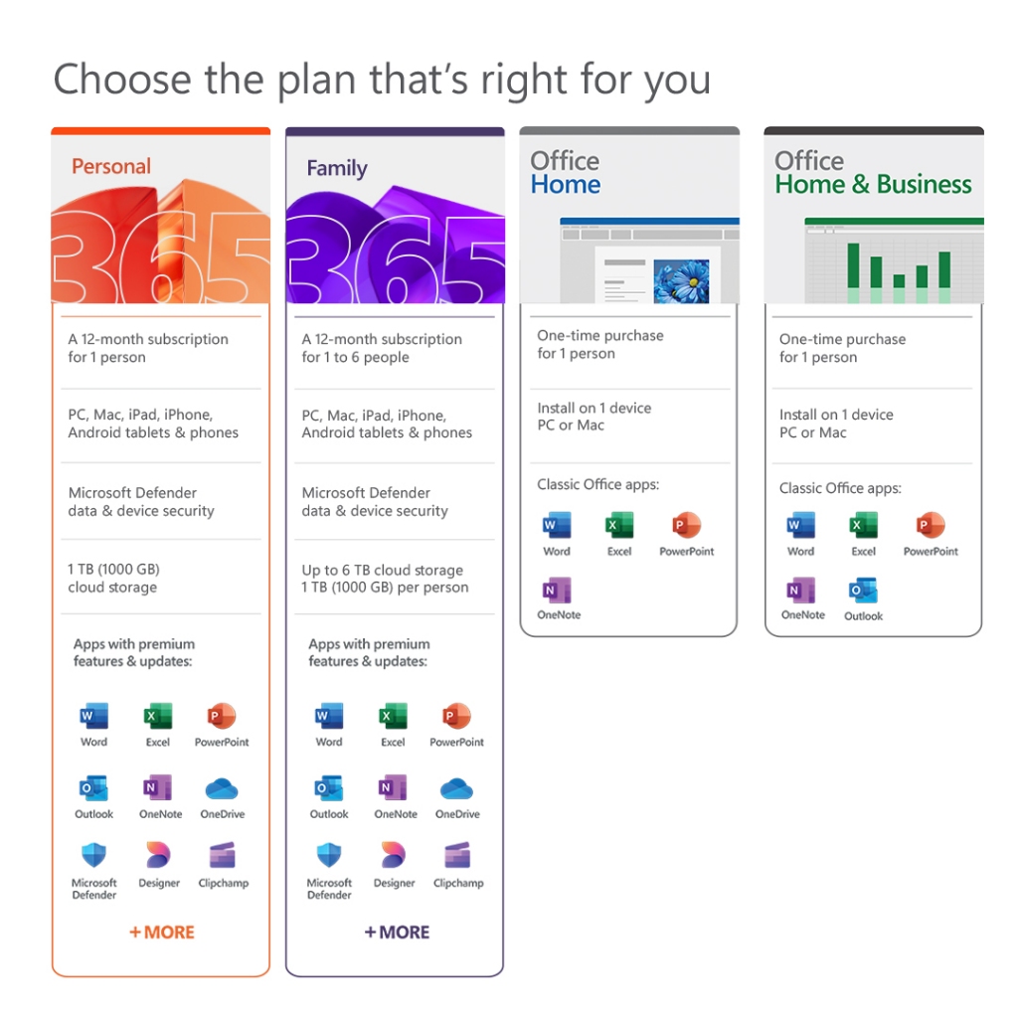Select the PowerPoint icon under Office Home
This screenshot has height=1018, width=1018.
pyautogui.click(x=686, y=526)
